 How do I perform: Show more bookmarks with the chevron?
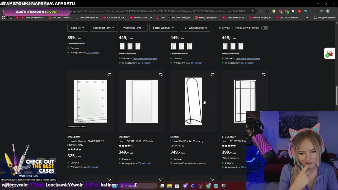tap(307, 18)
